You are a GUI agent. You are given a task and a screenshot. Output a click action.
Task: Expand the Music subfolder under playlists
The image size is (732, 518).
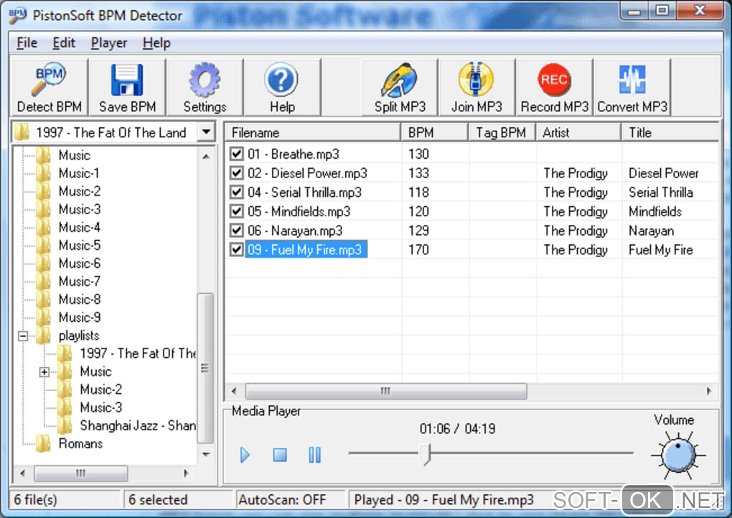(44, 372)
